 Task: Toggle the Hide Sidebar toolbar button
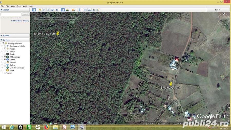click(x=34, y=10)
